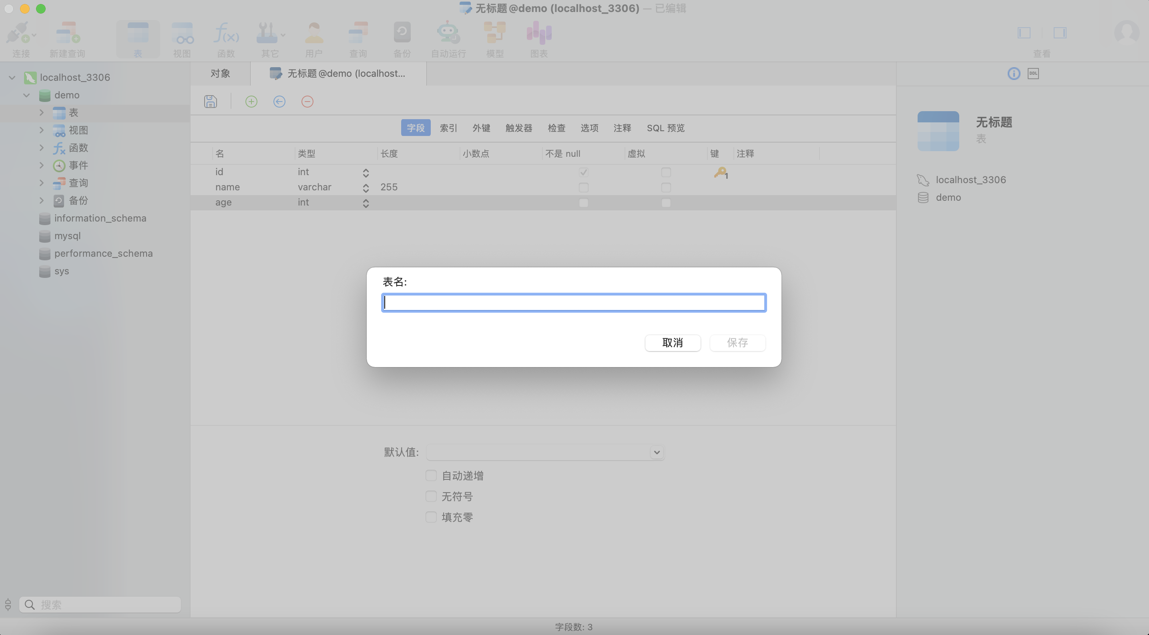Open 自动运行 automation toolbar icon
The image size is (1149, 635).
point(448,39)
